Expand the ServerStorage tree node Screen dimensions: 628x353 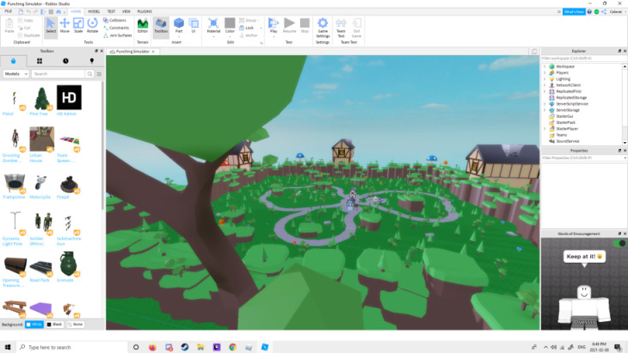[x=545, y=110]
